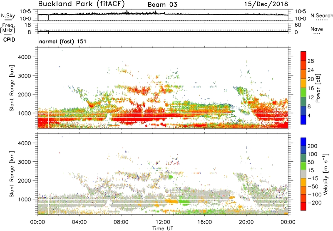Pick the teal 8–12 dB power swatch

pos(303,102)
